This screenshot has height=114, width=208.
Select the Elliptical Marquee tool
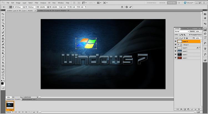click(3, 17)
